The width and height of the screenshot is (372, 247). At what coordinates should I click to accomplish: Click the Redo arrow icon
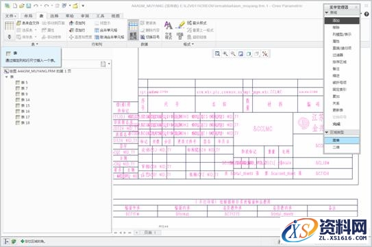[x=47, y=5]
